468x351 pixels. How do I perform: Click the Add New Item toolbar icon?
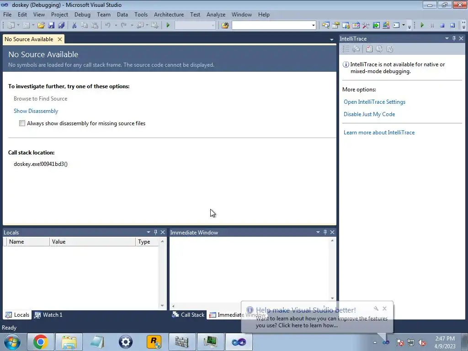pyautogui.click(x=26, y=26)
